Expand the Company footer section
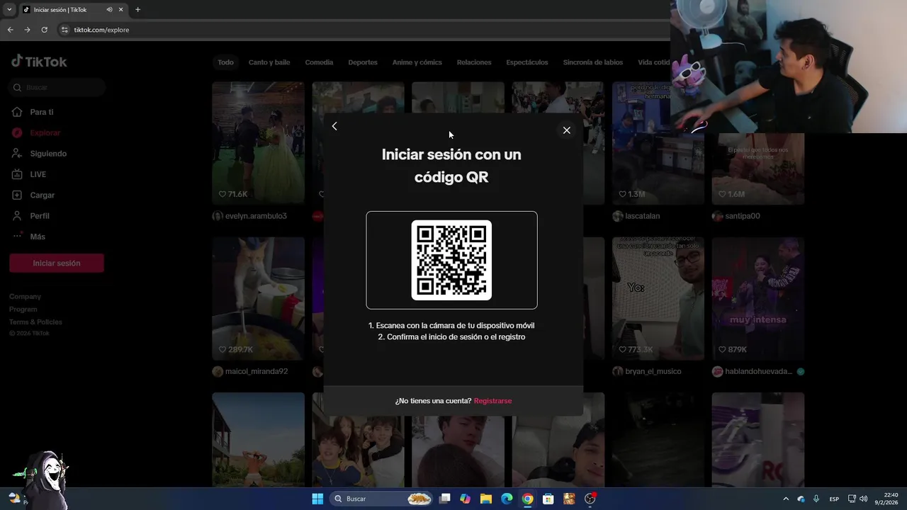 [x=26, y=297]
